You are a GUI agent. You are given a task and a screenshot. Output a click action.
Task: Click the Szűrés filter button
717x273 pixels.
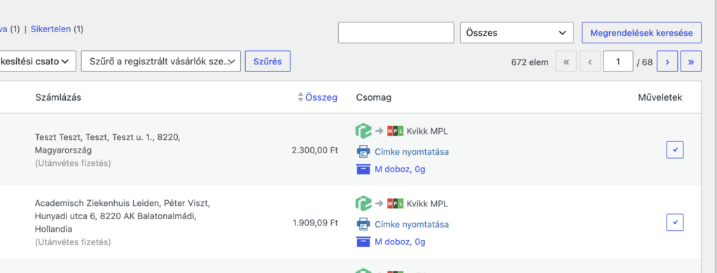click(267, 62)
